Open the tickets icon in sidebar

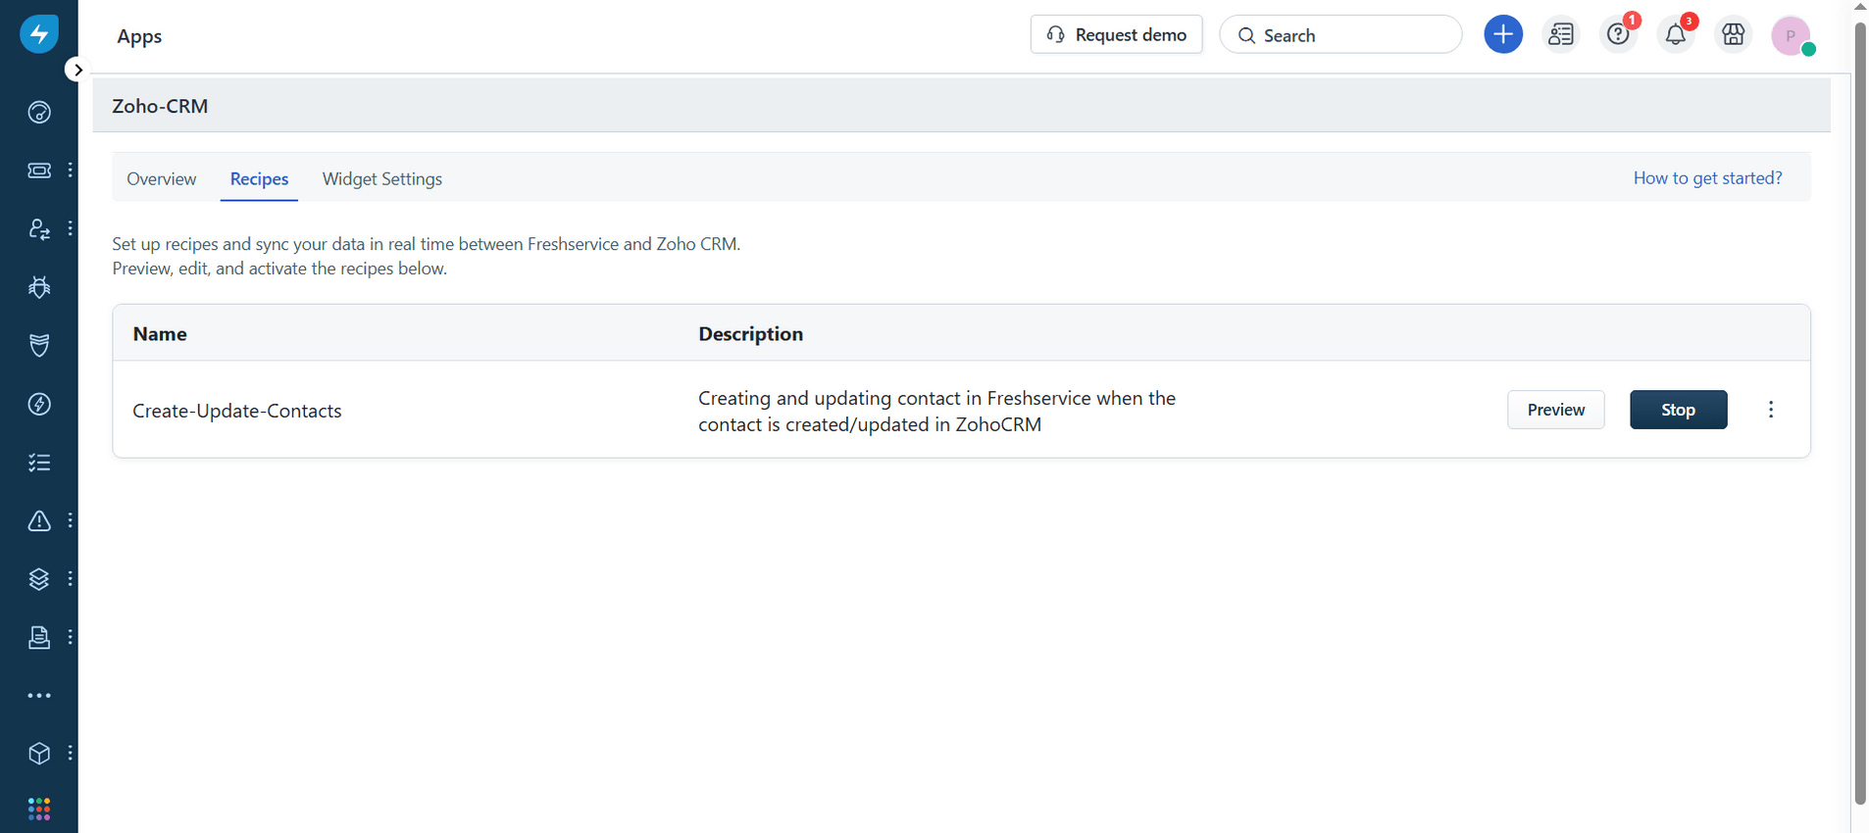(39, 171)
